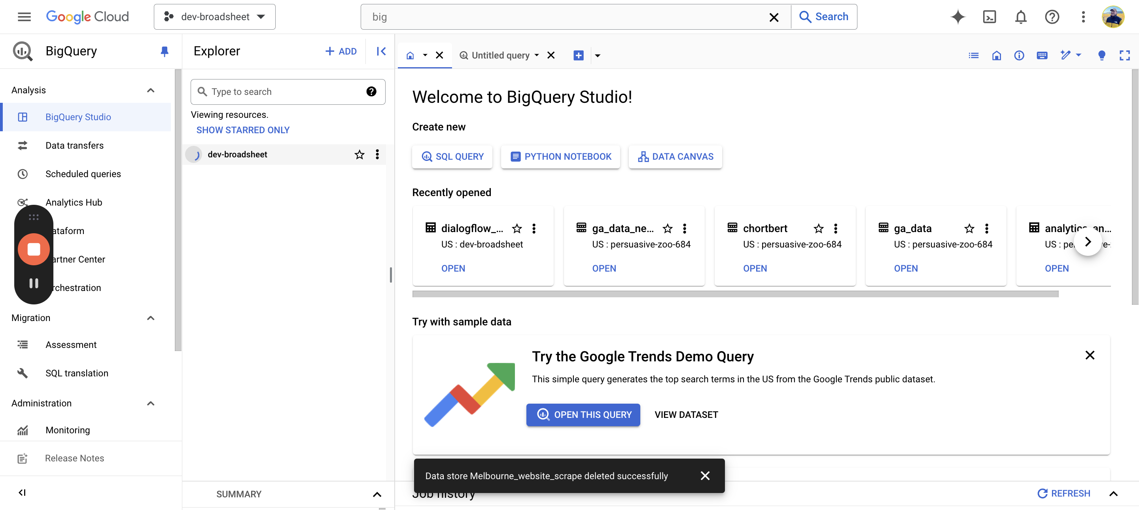The height and width of the screenshot is (510, 1139).
Task: Collapse the Migration section
Action: pos(150,318)
